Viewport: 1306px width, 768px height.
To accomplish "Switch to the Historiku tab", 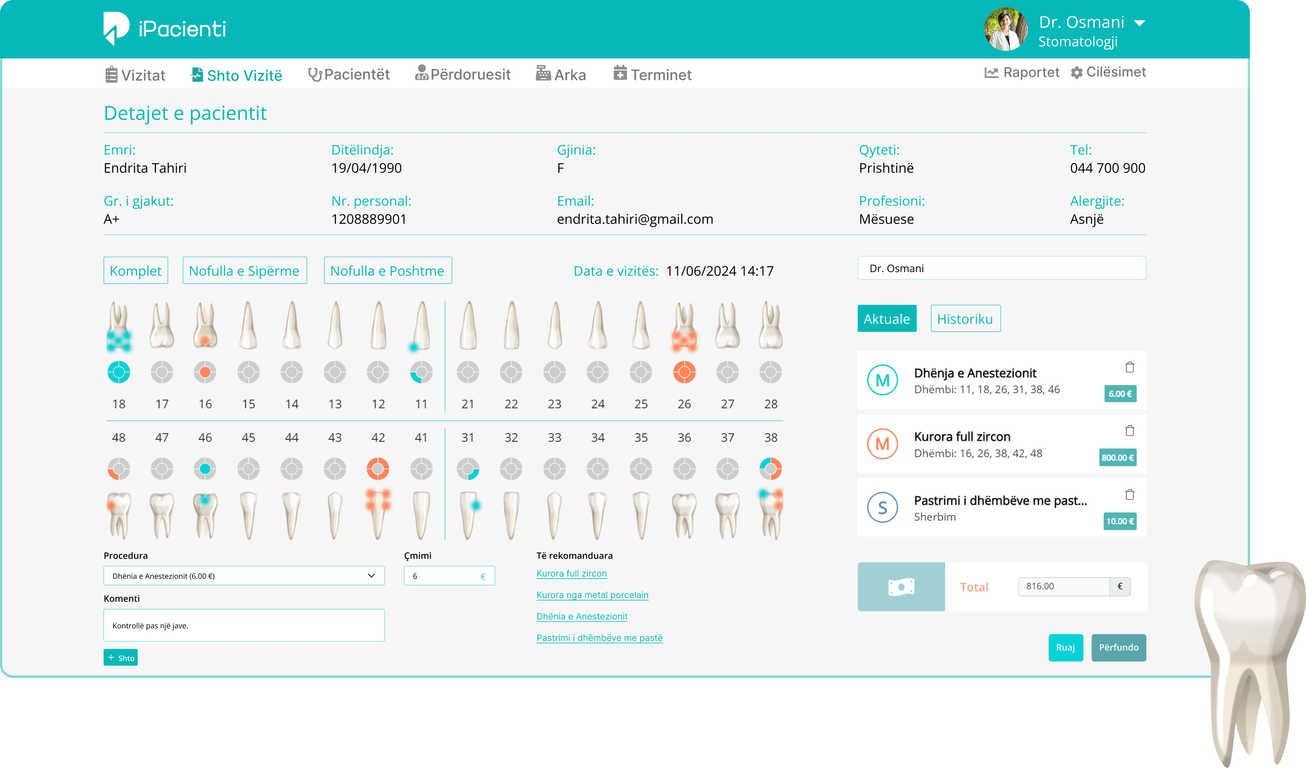I will (965, 319).
